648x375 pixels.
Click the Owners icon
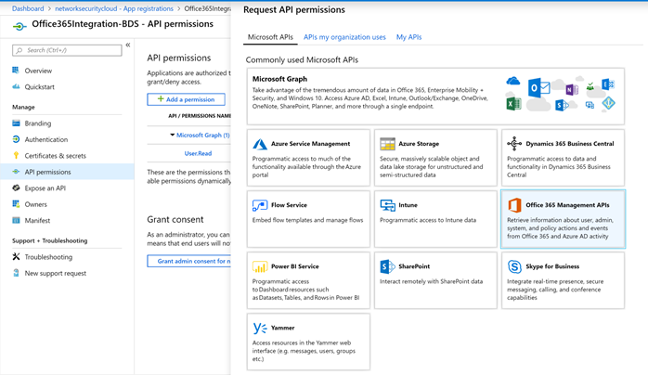(x=16, y=204)
